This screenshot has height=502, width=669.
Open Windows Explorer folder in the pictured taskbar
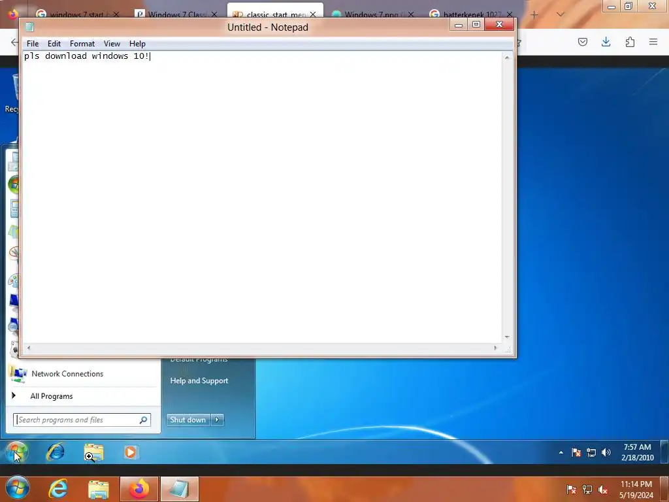94,452
